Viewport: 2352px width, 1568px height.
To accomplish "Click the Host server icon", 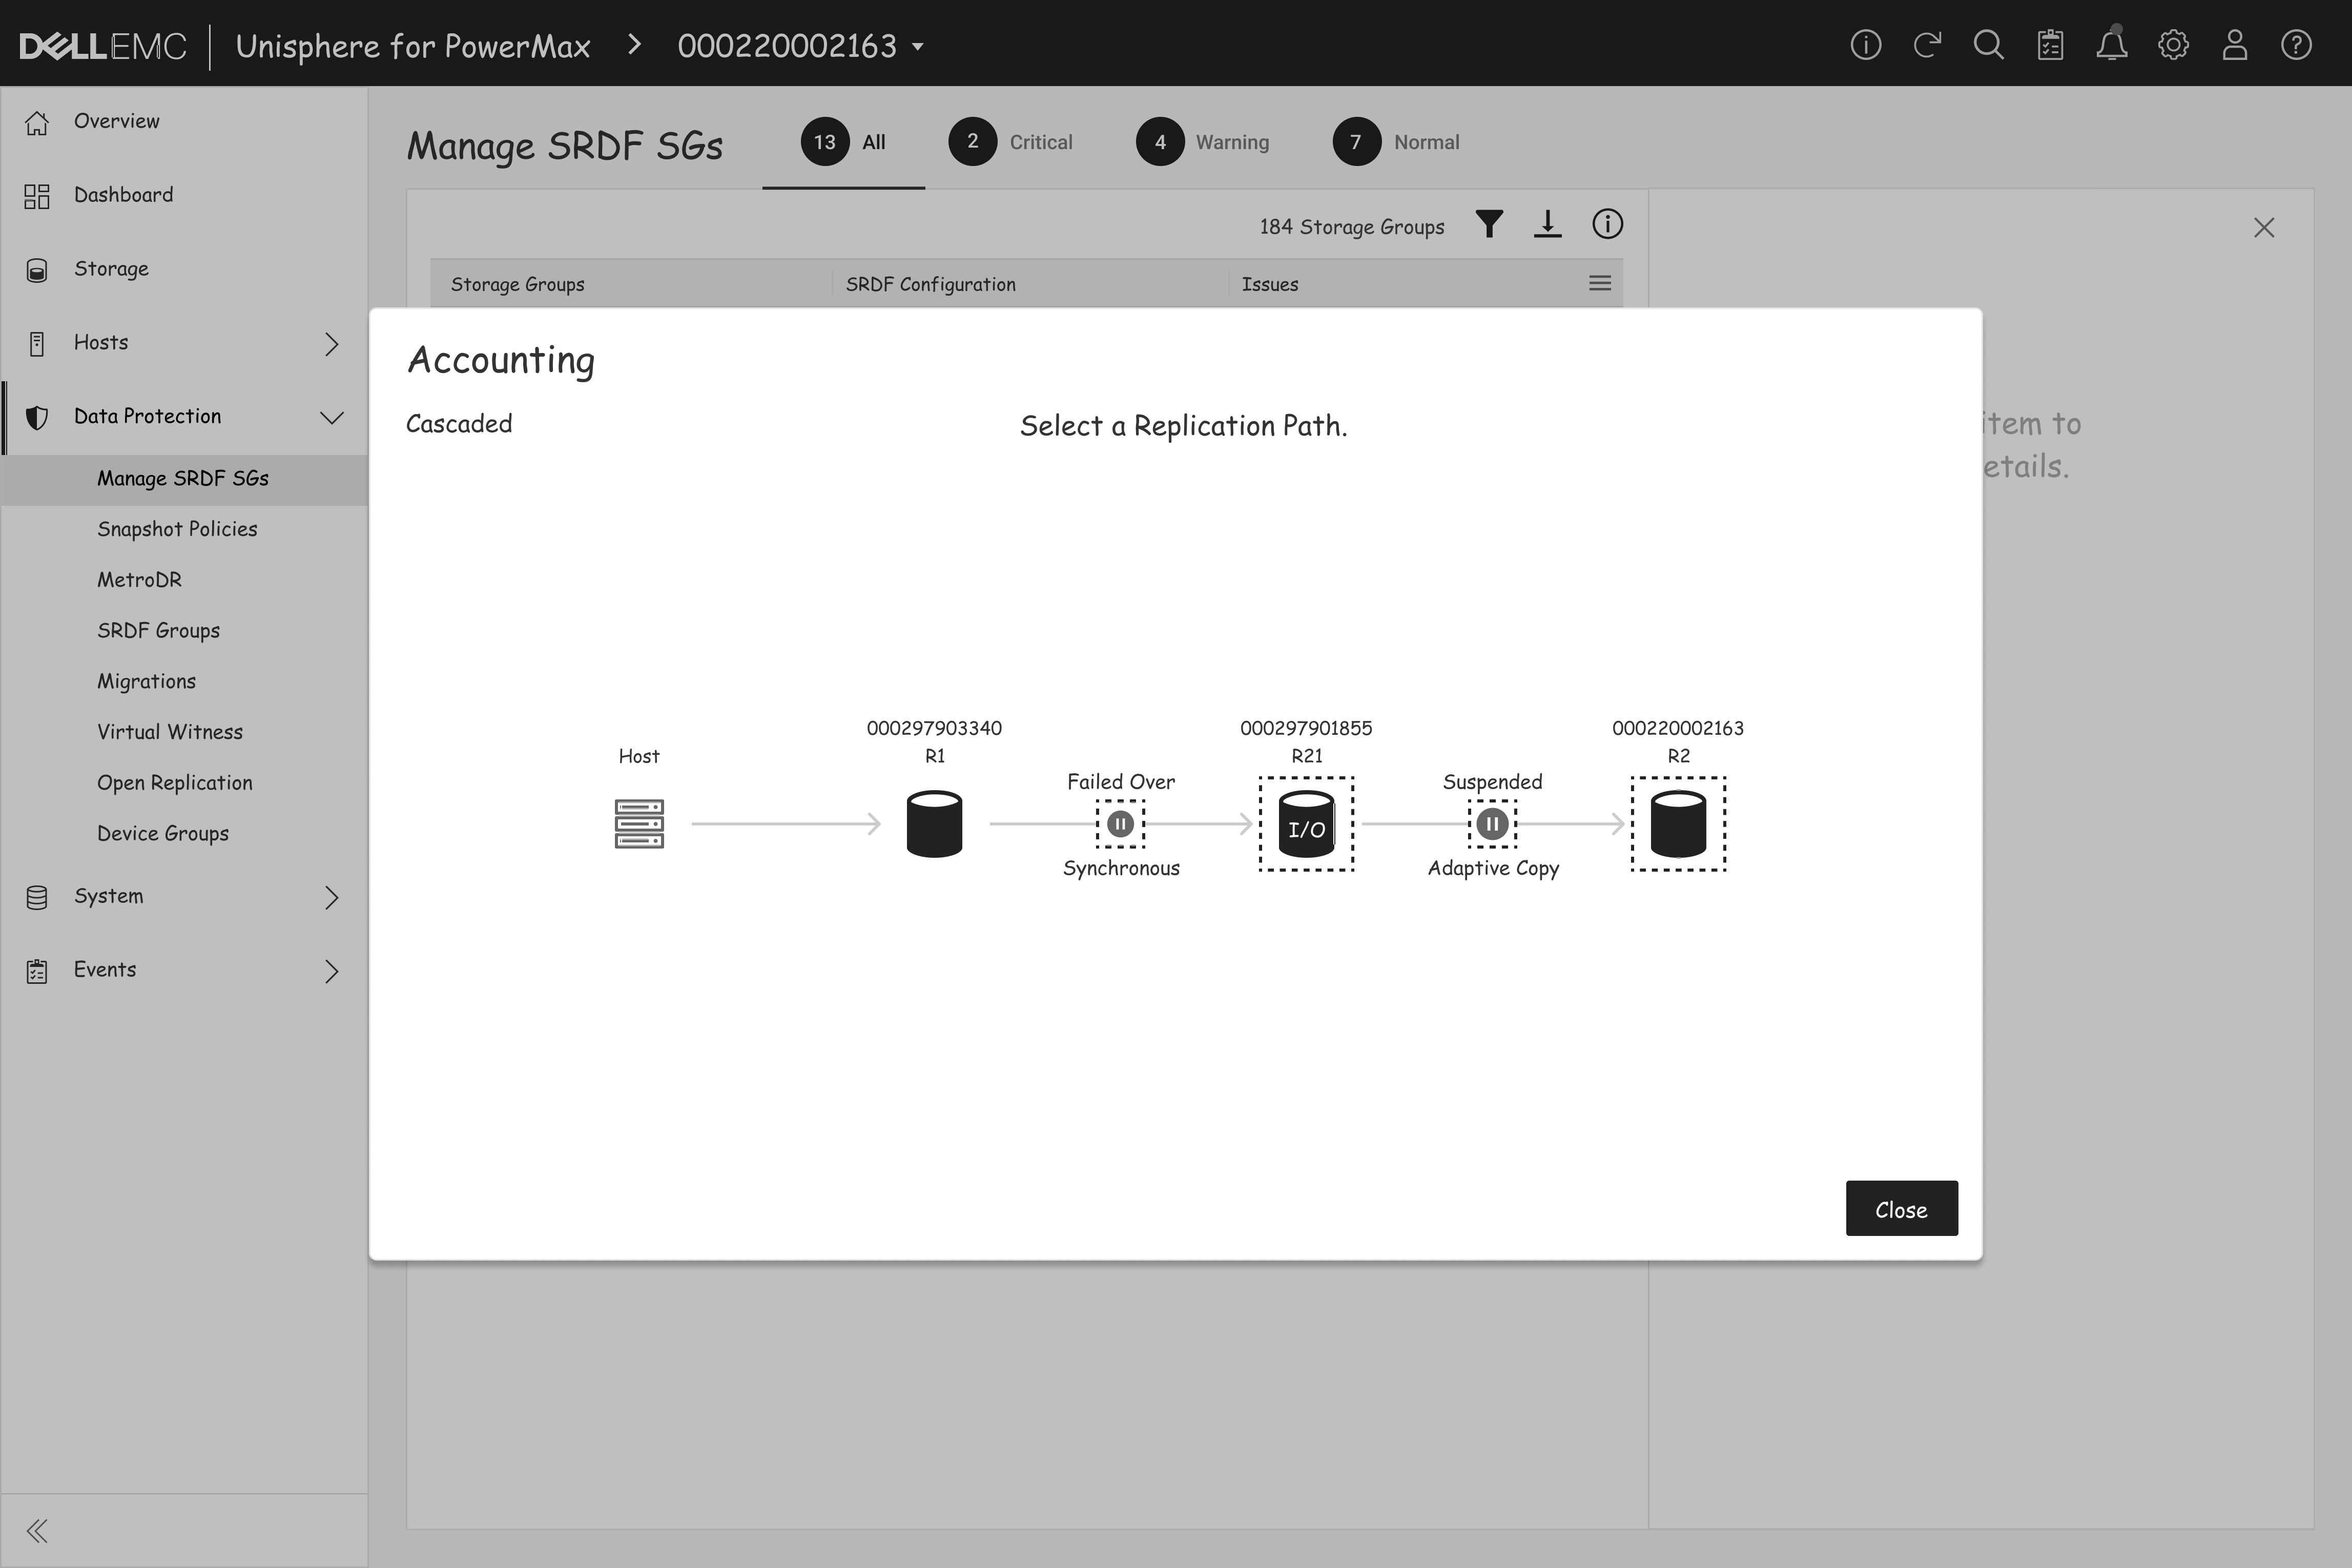I will [x=639, y=824].
